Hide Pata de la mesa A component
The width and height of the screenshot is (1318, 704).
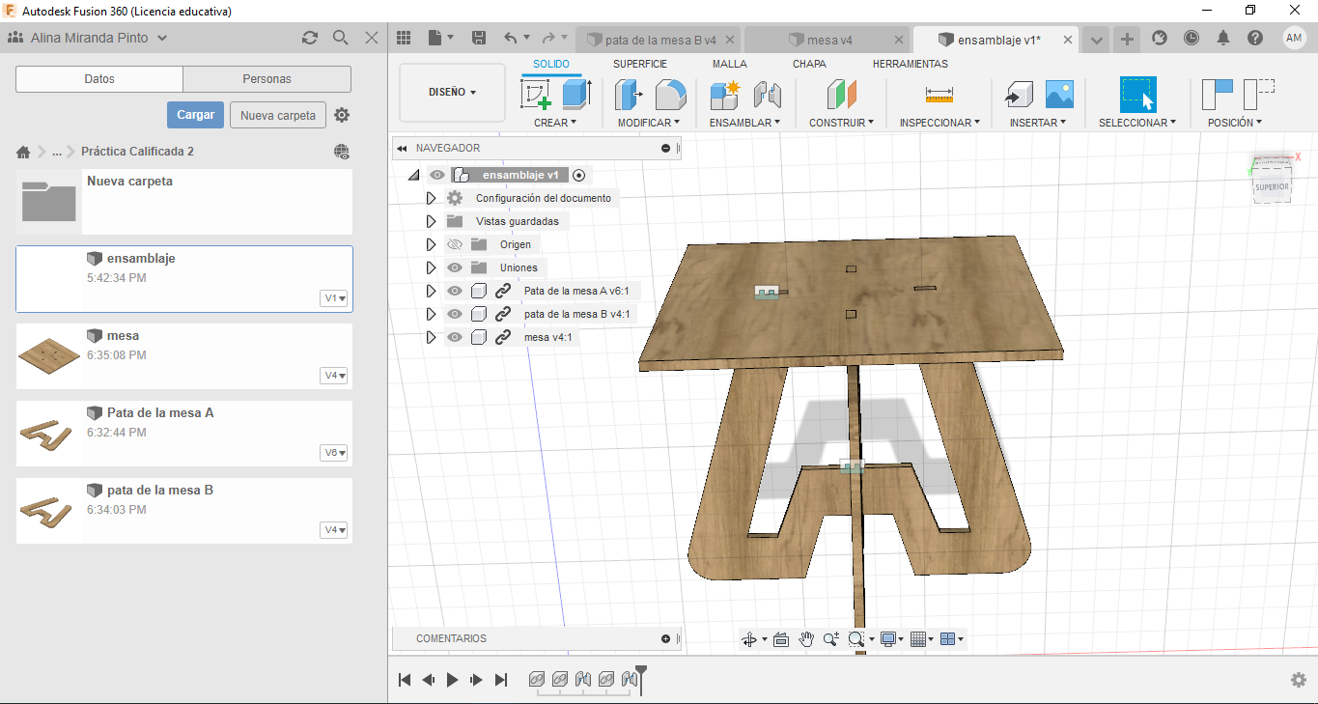455,291
